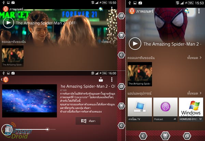The image size is (205, 141).
Task: Tap back nav button of detail screen
Action: pyautogui.click(x=121, y=126)
